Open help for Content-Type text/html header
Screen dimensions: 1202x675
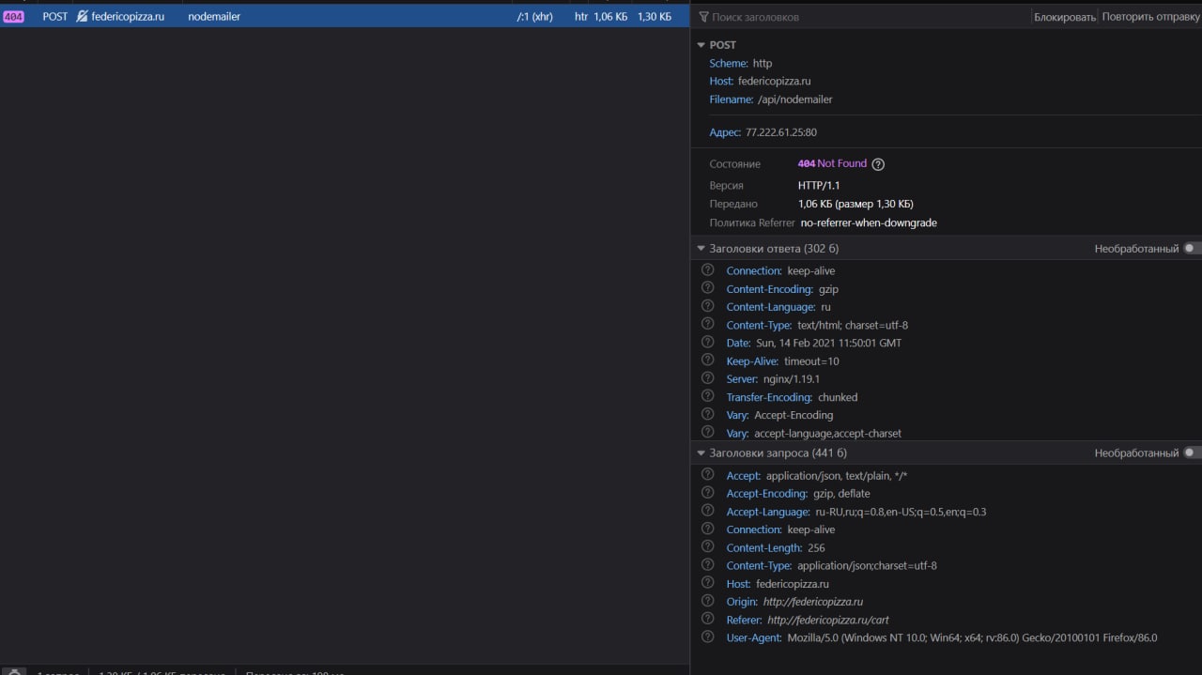708,325
